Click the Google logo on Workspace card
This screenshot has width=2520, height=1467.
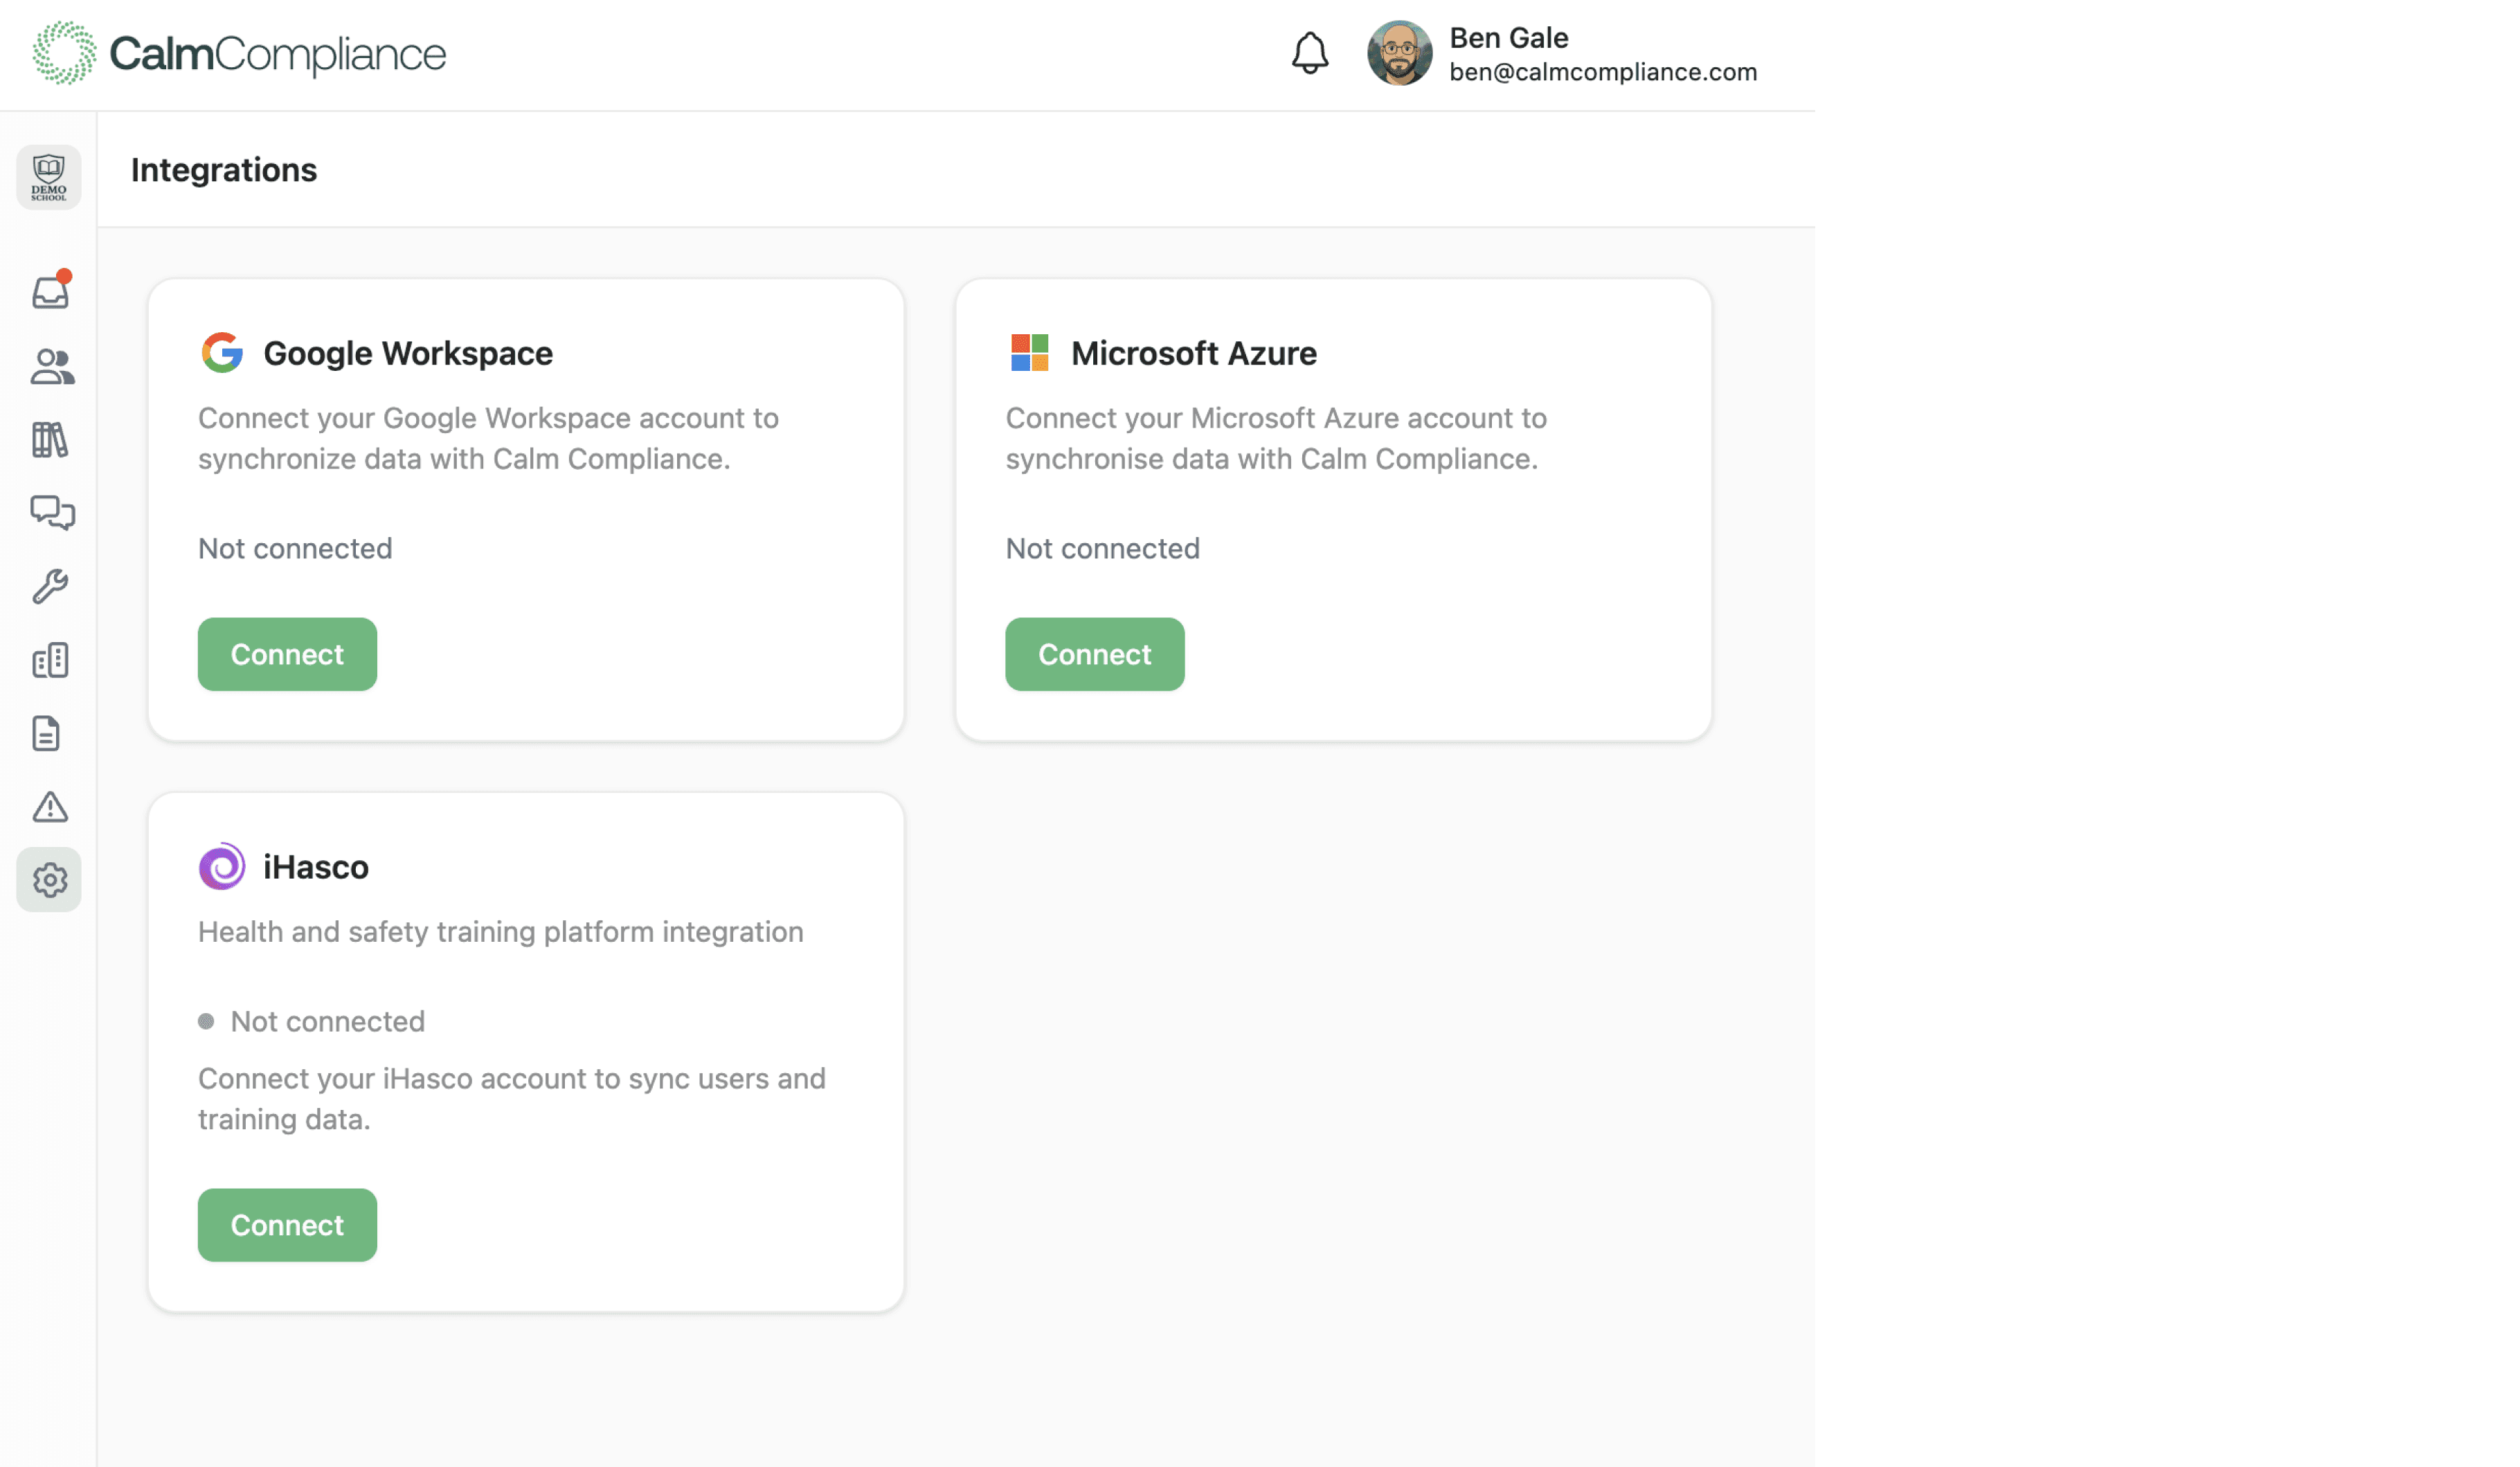223,353
